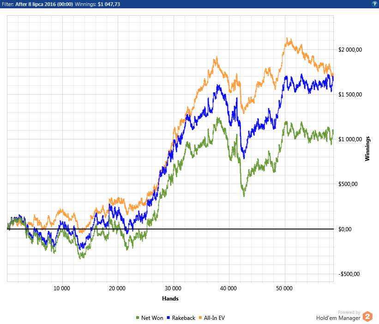379x324 pixels.
Task: Select the Rakeback legend label
Action: [183, 318]
